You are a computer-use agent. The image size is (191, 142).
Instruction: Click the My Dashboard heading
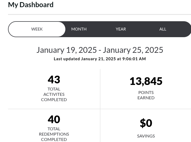(x=31, y=5)
